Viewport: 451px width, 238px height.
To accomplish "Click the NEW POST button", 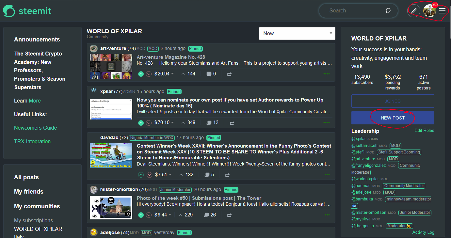I will pyautogui.click(x=393, y=118).
